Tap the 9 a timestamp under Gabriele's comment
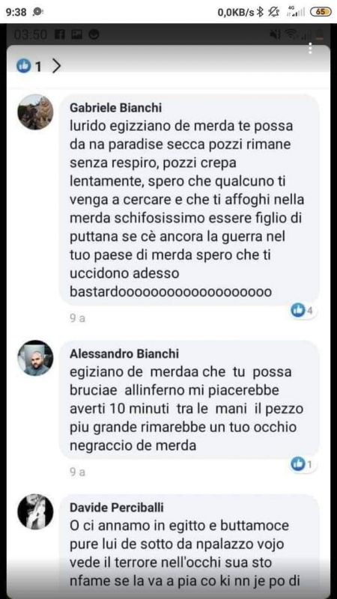The height and width of the screenshot is (599, 337). coord(77,319)
